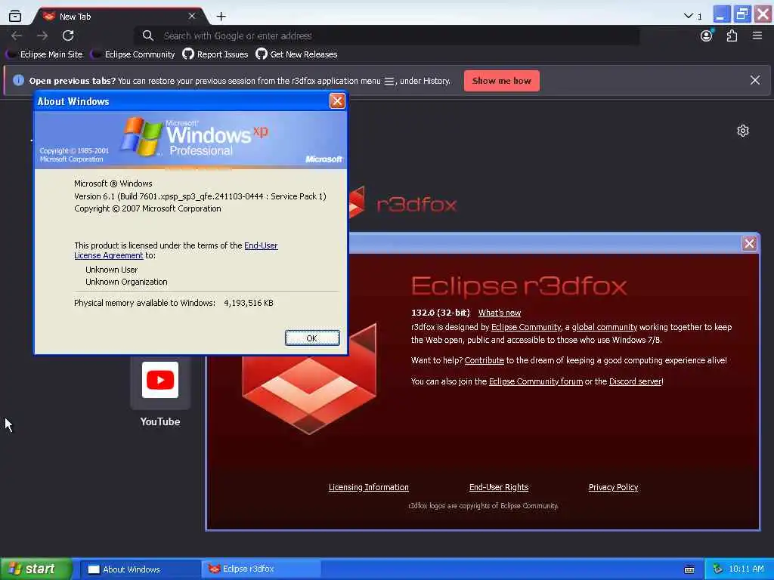Viewport: 774px width, 580px height.
Task: Go back with the back arrow
Action: point(17,35)
